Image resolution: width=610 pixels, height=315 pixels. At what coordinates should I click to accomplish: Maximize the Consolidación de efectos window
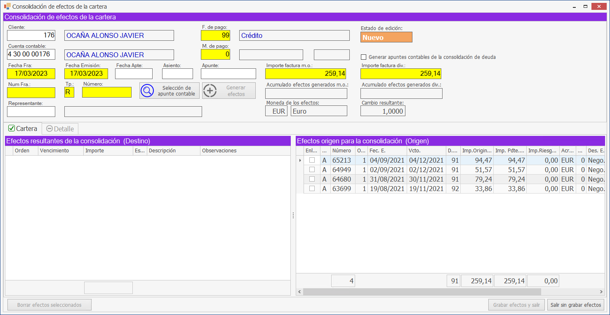point(585,7)
